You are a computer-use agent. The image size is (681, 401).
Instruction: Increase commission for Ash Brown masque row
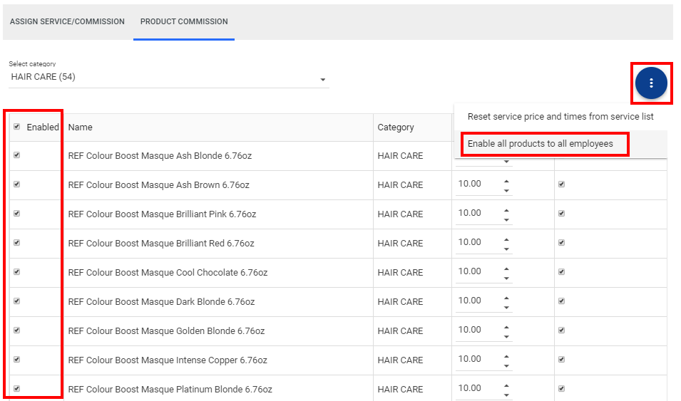506,180
